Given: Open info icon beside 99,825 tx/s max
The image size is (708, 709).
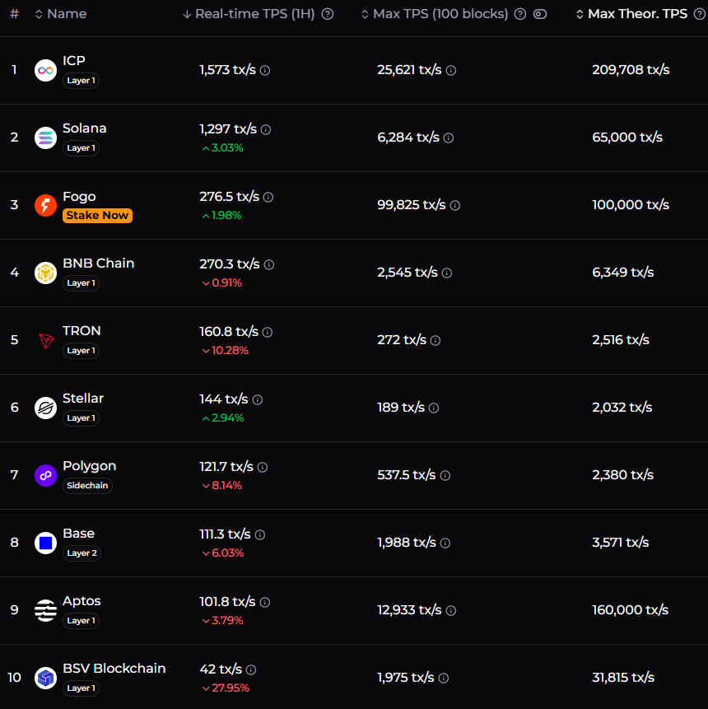Looking at the screenshot, I should pos(455,205).
